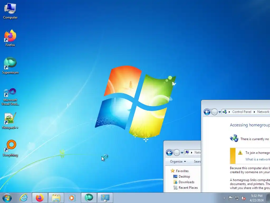Select the Everything search desktop shortcut
The width and height of the screenshot is (270, 203).
10,148
